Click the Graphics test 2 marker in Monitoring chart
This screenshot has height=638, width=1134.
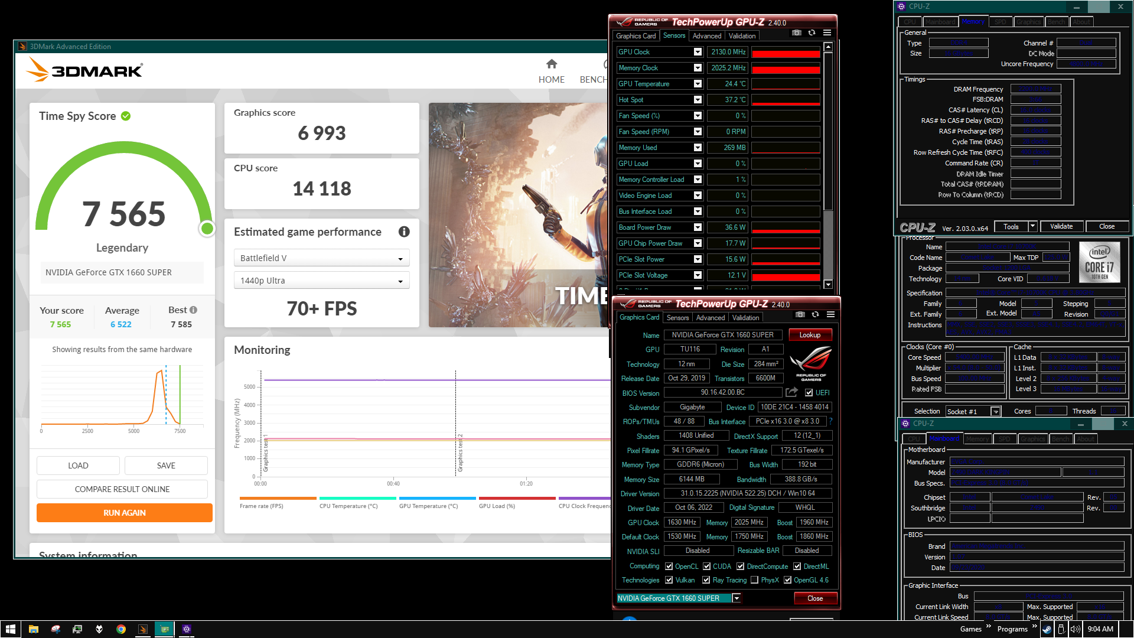pos(460,453)
